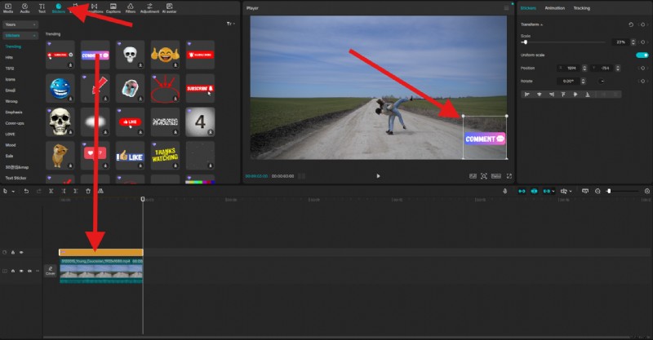Delete the selected clip
Viewport: 653px width, 340px height.
coord(88,191)
